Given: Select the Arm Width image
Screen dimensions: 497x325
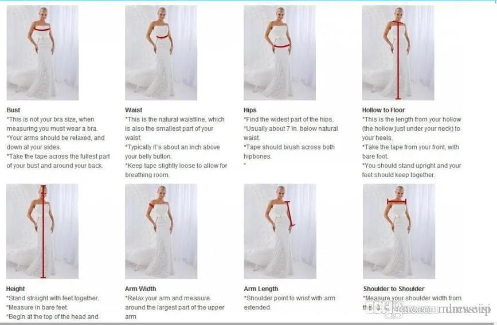Looking at the screenshot, I should pos(161,232).
